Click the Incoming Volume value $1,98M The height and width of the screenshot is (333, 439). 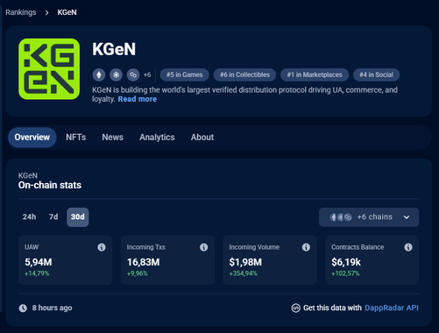pos(245,262)
